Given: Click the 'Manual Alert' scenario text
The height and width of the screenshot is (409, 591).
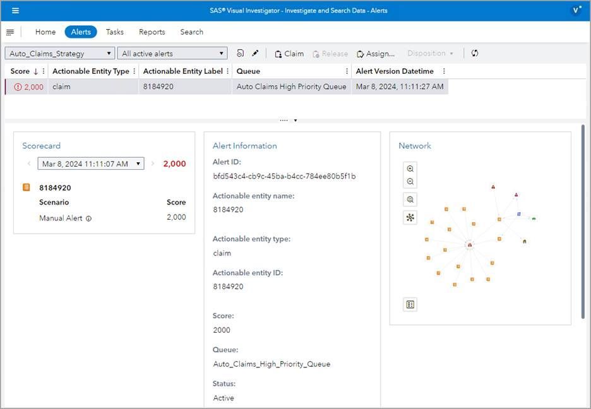Looking at the screenshot, I should [x=61, y=218].
